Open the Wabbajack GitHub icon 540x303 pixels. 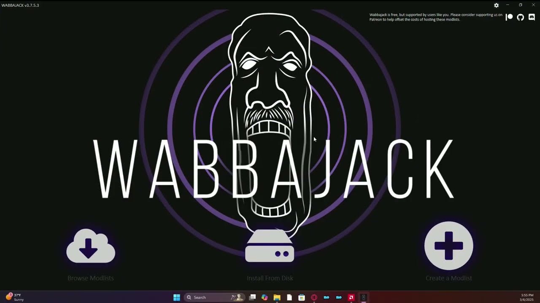pyautogui.click(x=521, y=17)
